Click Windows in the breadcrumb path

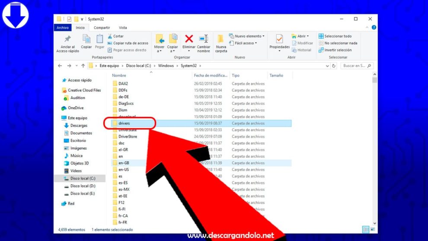click(166, 66)
